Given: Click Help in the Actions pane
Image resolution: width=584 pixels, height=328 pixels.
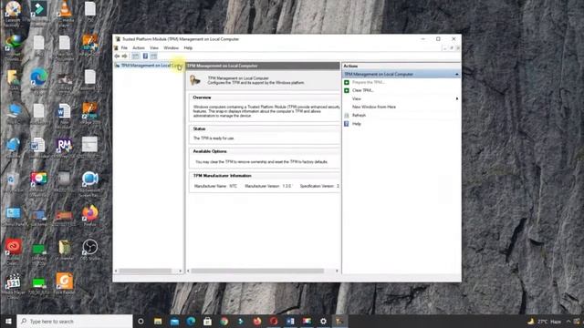Looking at the screenshot, I should coord(357,124).
